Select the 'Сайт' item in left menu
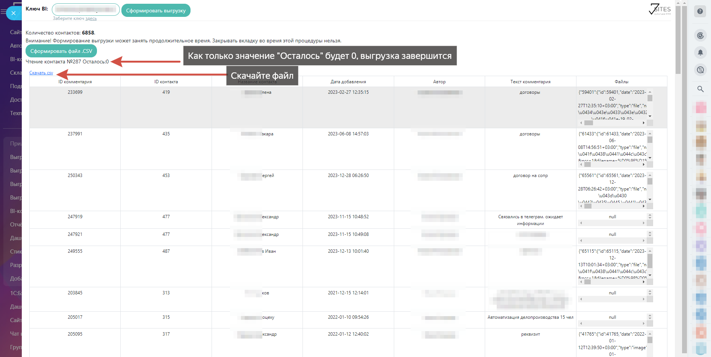The height and width of the screenshot is (357, 711). point(15,32)
